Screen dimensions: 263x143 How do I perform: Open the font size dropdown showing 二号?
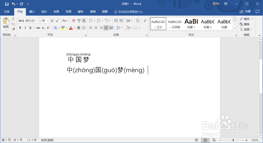pyautogui.click(x=48, y=21)
